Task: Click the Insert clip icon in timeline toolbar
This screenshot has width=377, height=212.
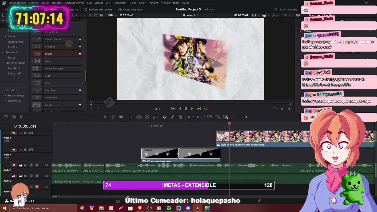Action: pos(139,117)
